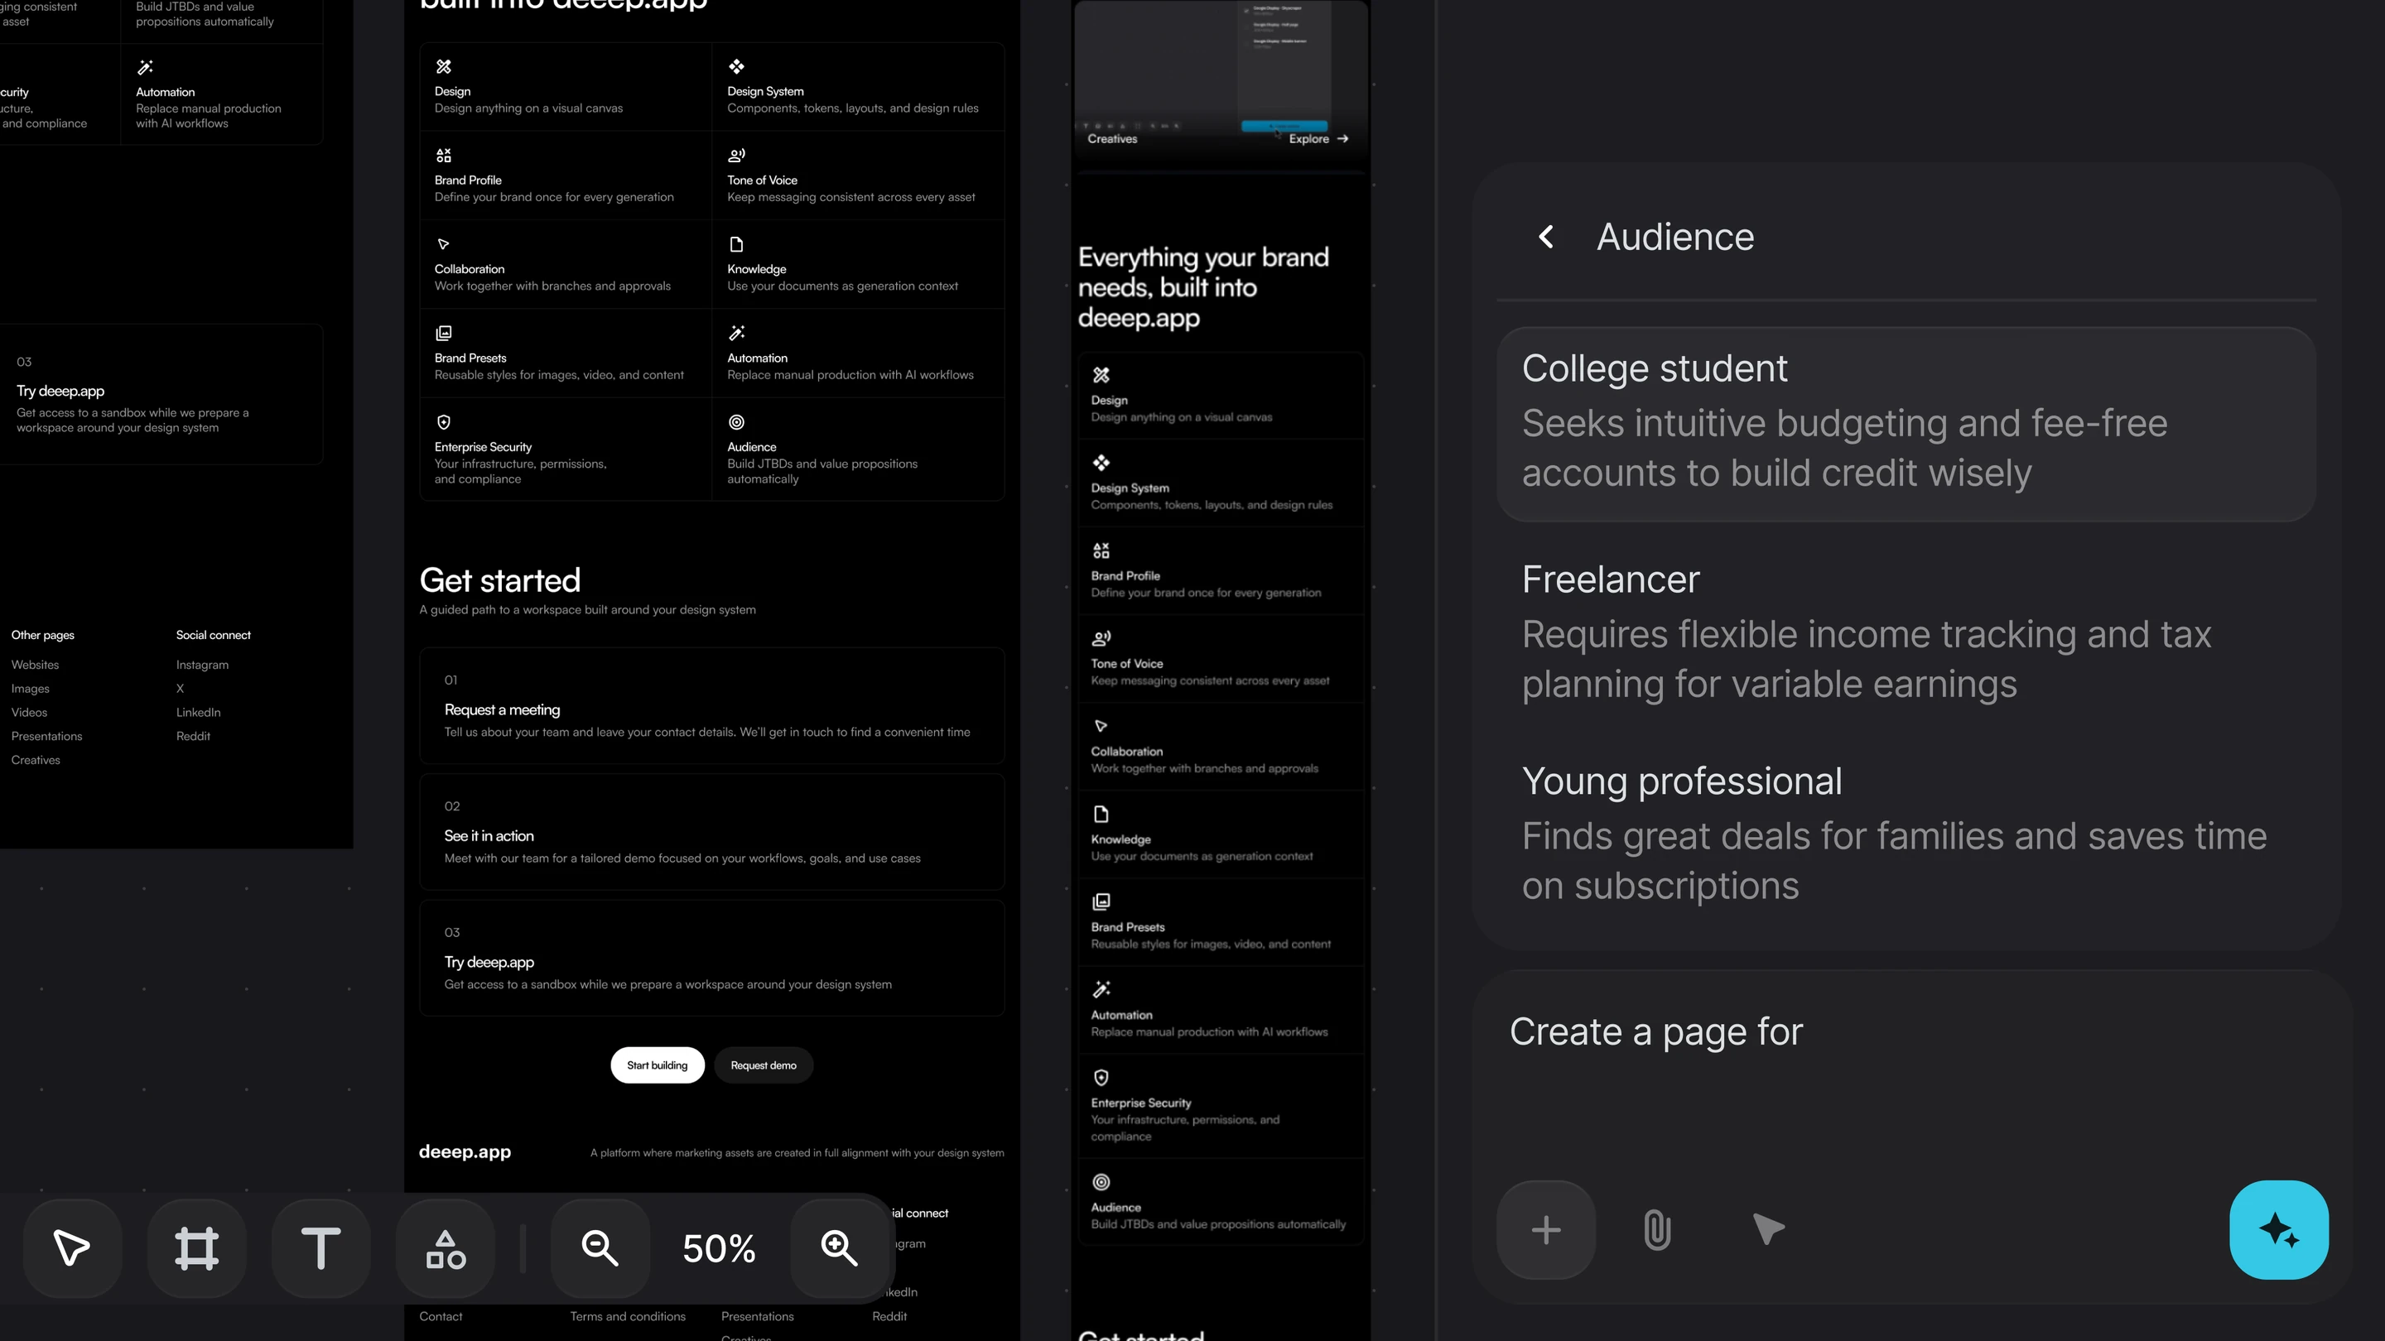
Task: Click the Audience target icon in the wide center frame
Action: (x=736, y=422)
